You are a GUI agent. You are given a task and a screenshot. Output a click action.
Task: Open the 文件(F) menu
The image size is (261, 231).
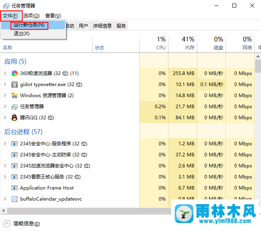tap(10, 16)
